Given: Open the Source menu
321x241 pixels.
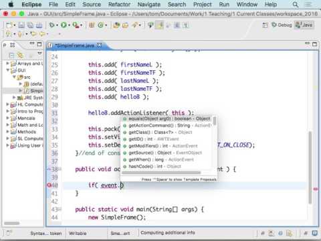Looking at the screenshot, I should click(92, 5).
